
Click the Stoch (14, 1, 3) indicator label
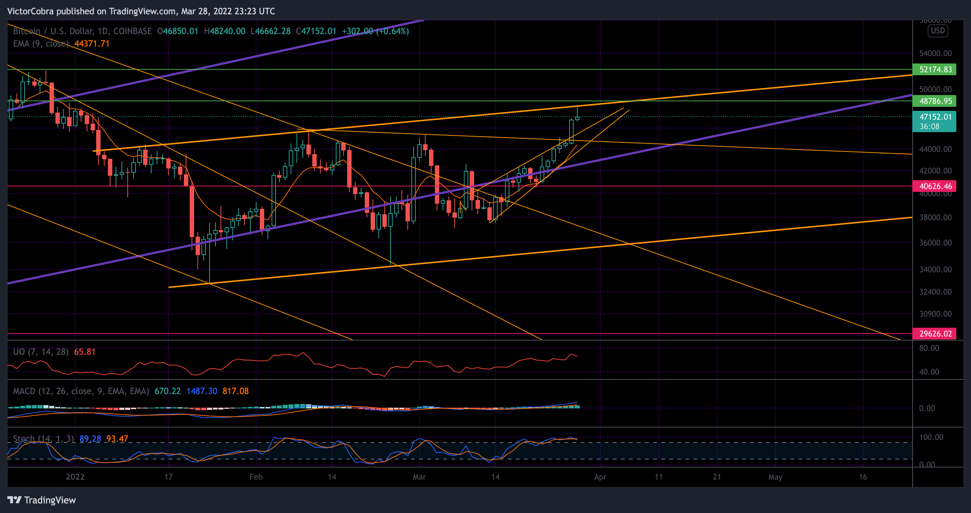pyautogui.click(x=44, y=439)
